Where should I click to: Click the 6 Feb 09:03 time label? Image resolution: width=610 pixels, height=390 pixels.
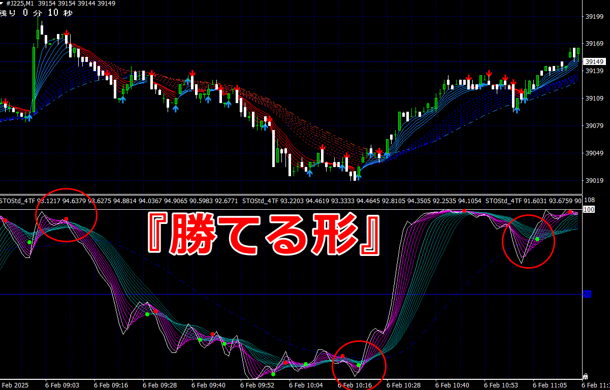coord(62,385)
